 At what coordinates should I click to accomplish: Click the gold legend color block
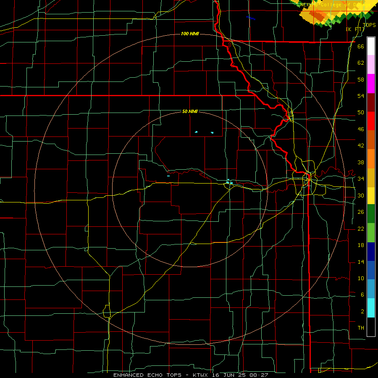click(371, 178)
